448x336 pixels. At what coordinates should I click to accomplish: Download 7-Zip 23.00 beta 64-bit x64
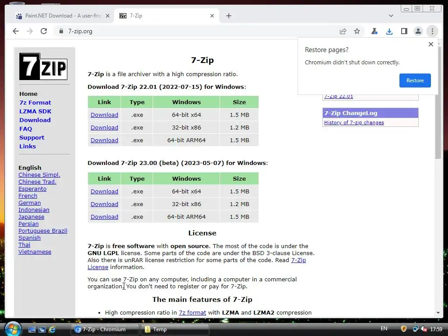point(104,192)
